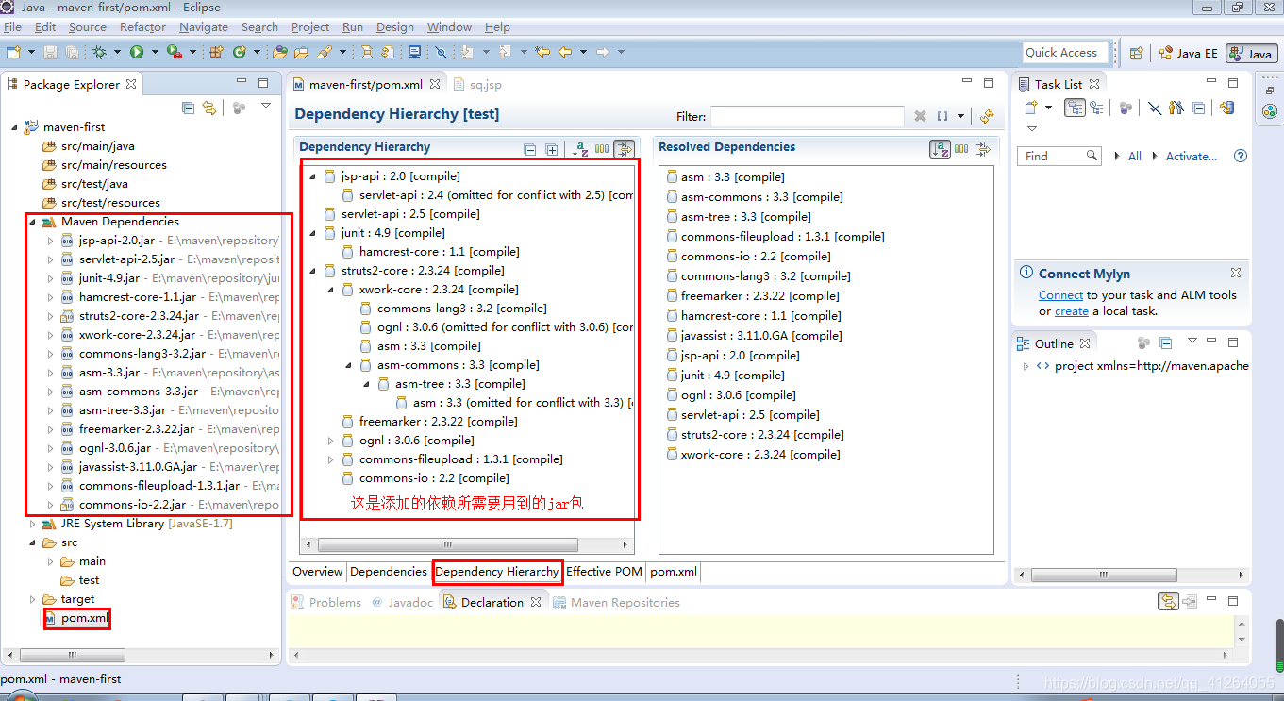Click the Task List help question icon
This screenshot has height=701, width=1284.
click(1241, 156)
